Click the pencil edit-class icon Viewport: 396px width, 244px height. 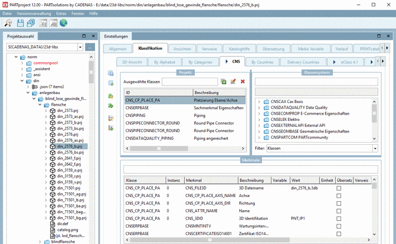click(233, 81)
